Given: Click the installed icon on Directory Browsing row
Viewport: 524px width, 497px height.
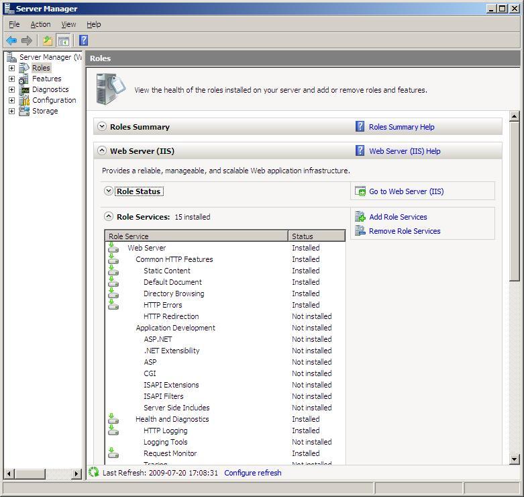Looking at the screenshot, I should pos(113,293).
